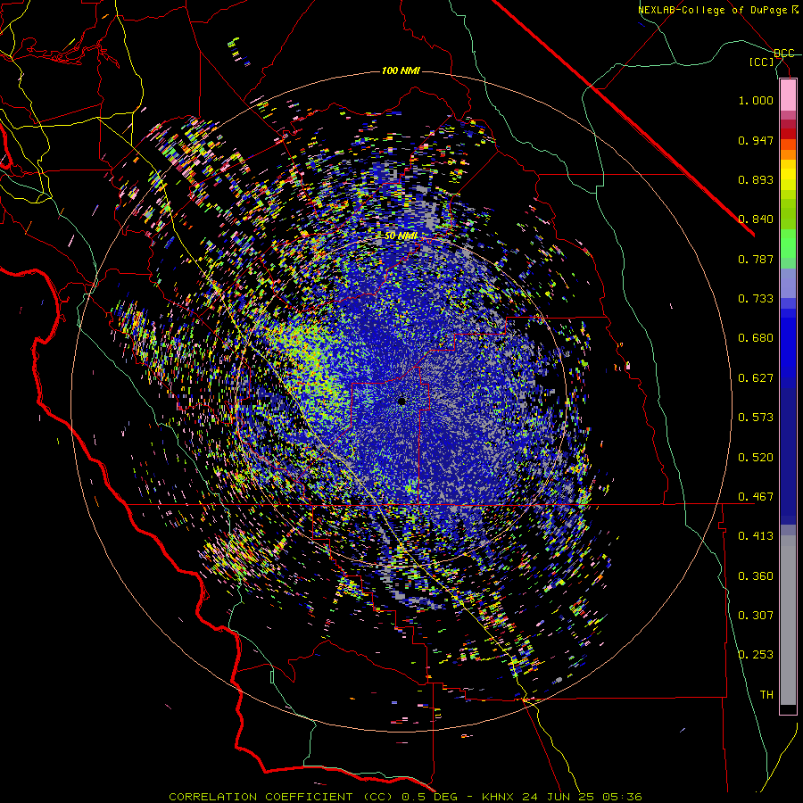Click the KHNX station identifier in the caption
The image size is (803, 803).
pyautogui.click(x=498, y=797)
